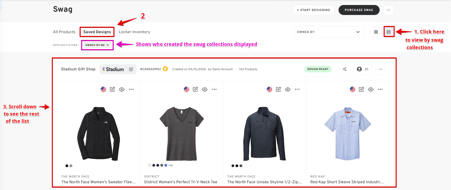Remove the Owned By: Me filter

[108, 45]
